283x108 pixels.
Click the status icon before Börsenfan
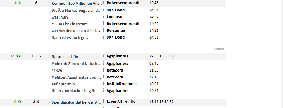(104, 30)
